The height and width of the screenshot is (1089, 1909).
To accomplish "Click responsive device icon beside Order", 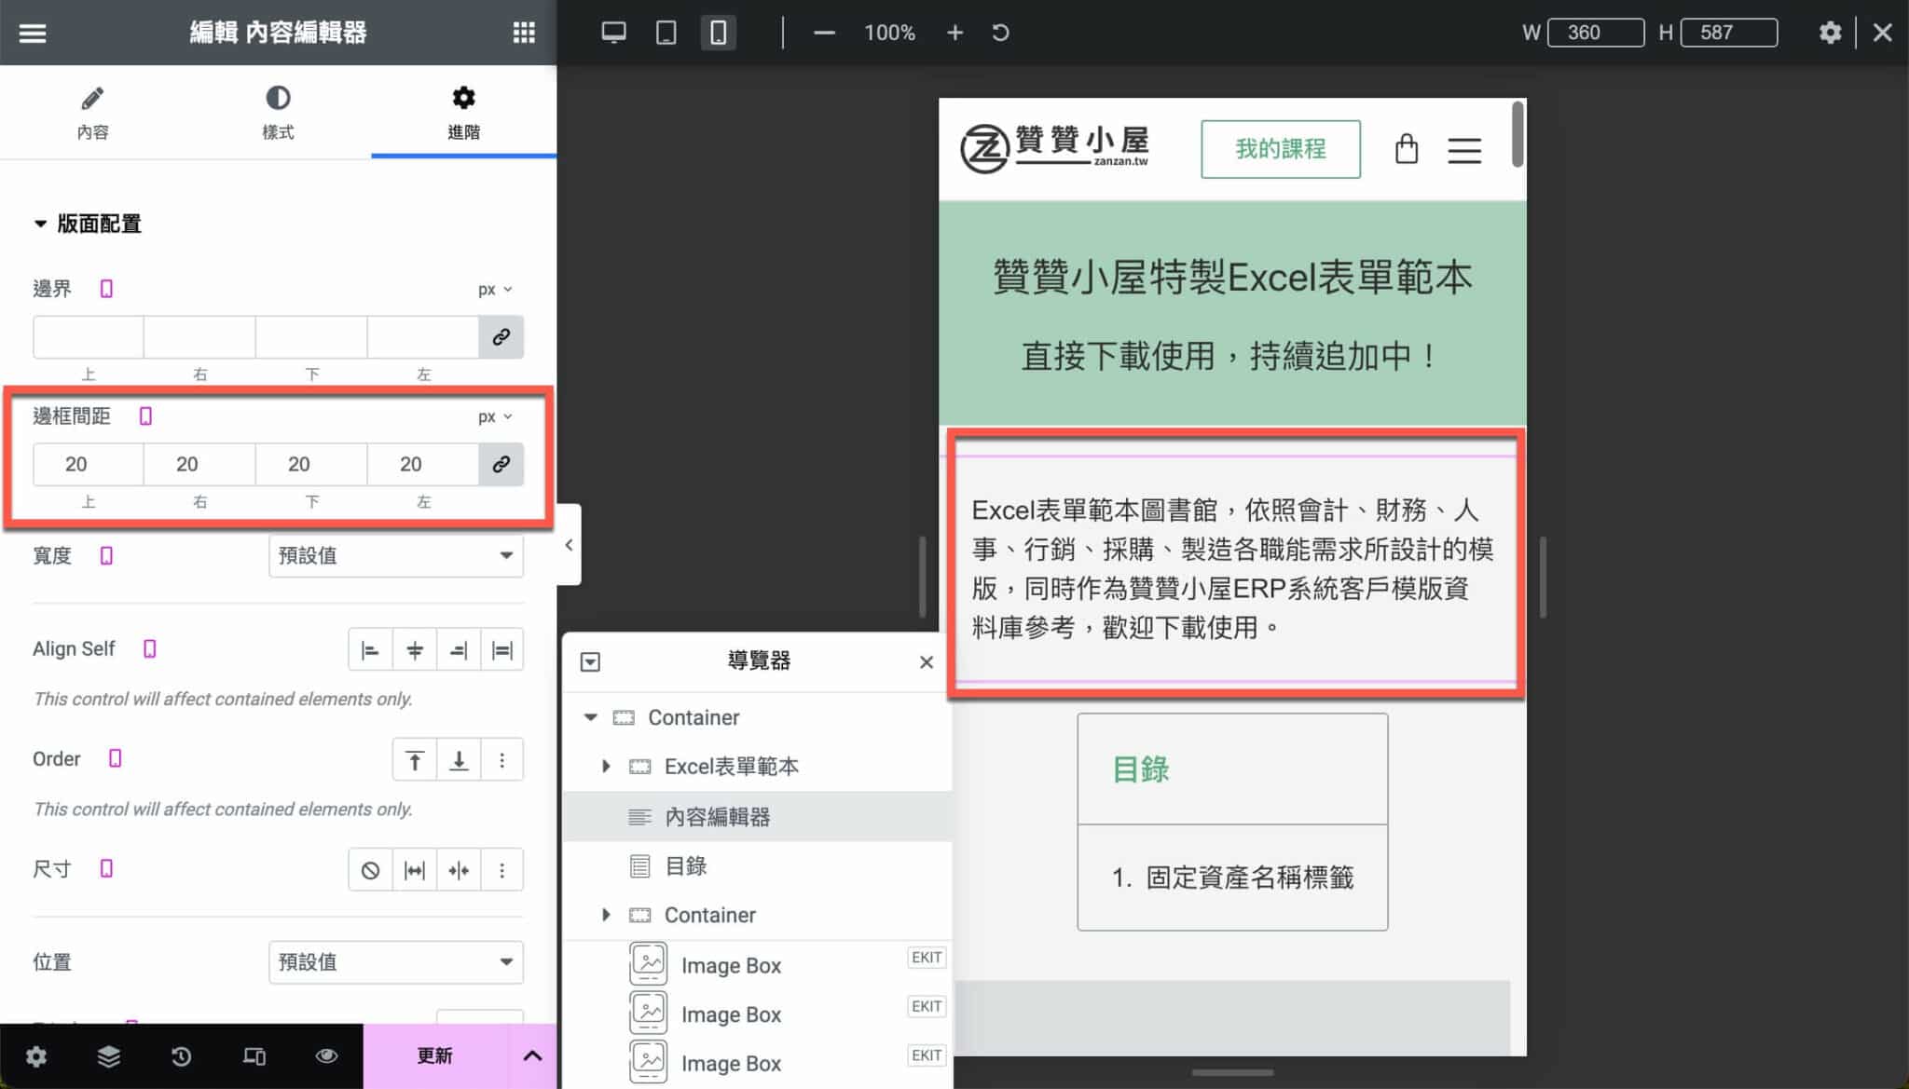I will point(115,758).
